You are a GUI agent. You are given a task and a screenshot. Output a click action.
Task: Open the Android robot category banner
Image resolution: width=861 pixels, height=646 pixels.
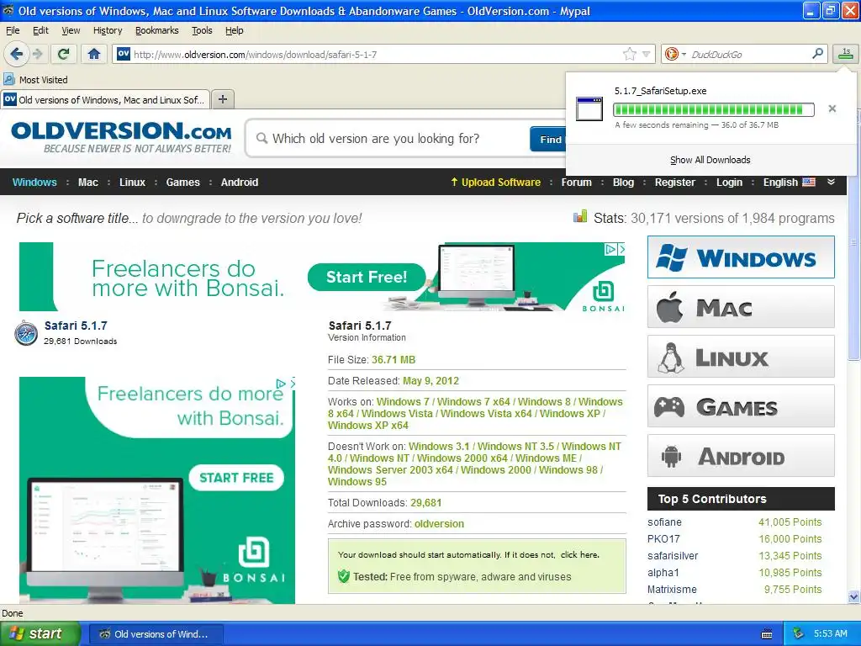pos(741,456)
